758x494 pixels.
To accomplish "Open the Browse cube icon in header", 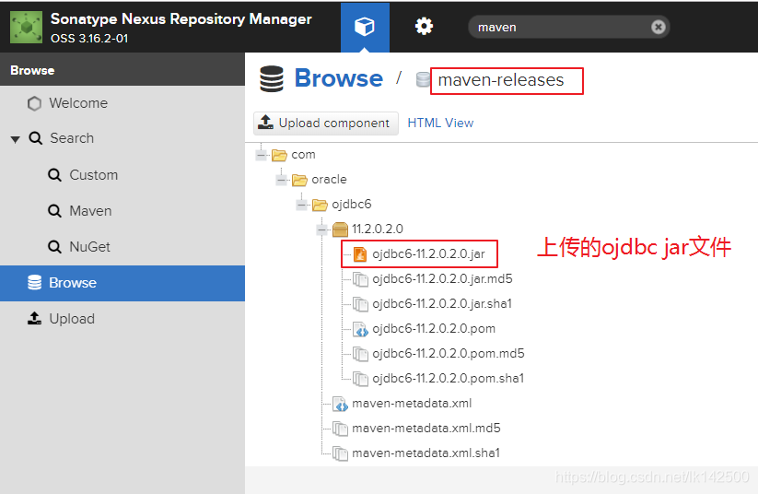I will 365,27.
